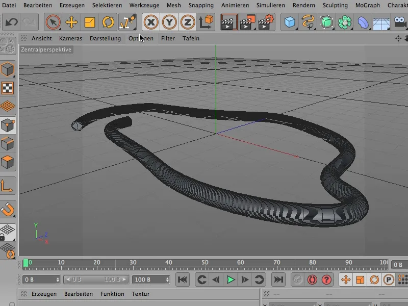Open the array modeling objects icon
The width and height of the screenshot is (408, 306).
[x=345, y=22]
